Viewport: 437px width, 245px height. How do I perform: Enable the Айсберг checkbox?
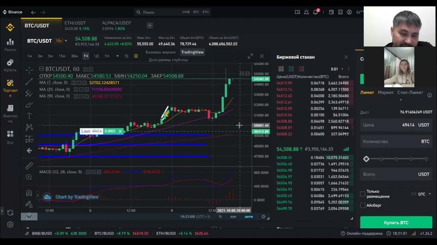[363, 205]
